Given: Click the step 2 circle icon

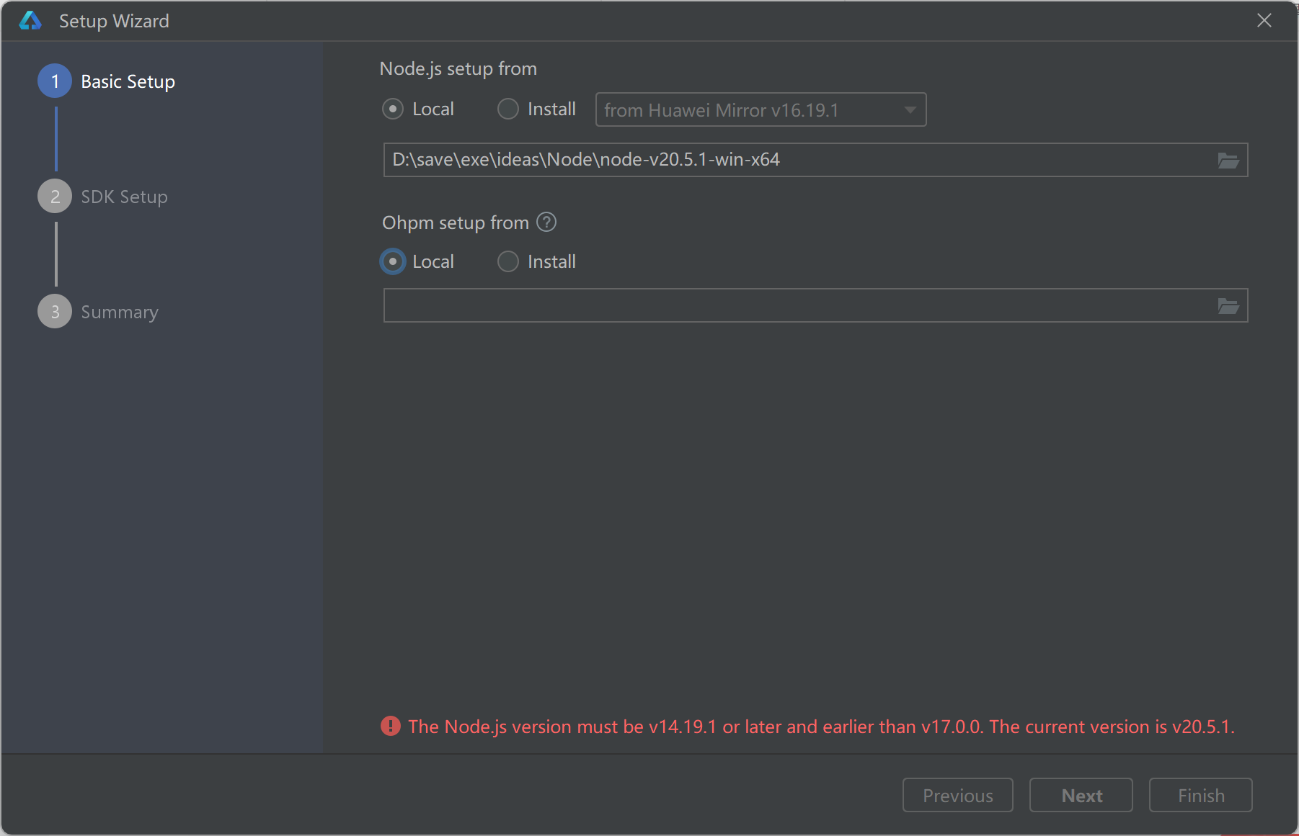Looking at the screenshot, I should pyautogui.click(x=55, y=197).
